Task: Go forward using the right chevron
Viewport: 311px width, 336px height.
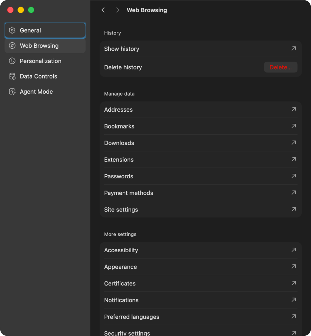Action: (118, 10)
